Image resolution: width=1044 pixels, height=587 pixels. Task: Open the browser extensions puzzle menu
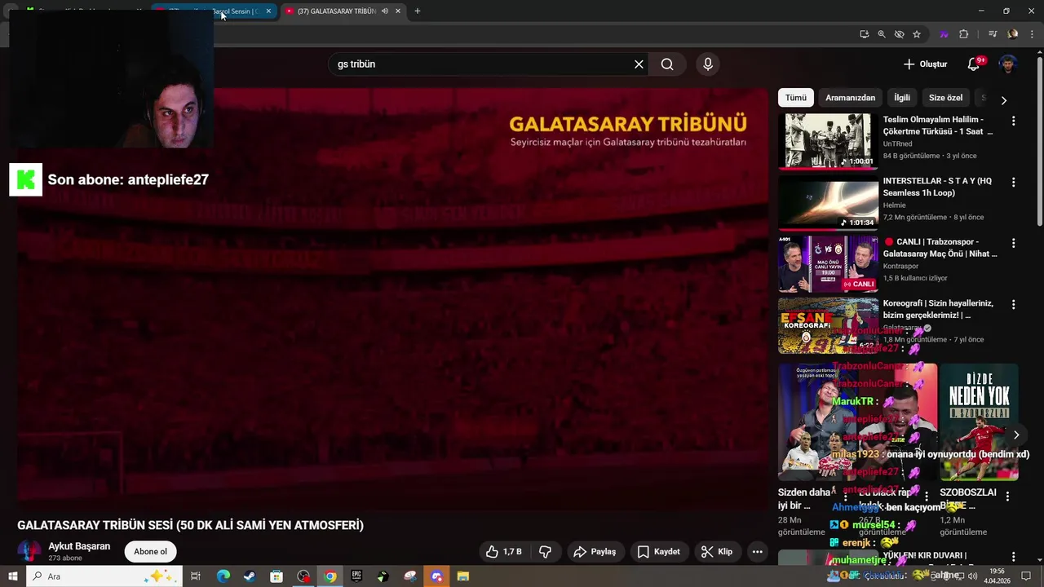click(x=963, y=34)
